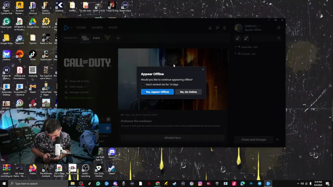Show hidden system tray icons

298,184
